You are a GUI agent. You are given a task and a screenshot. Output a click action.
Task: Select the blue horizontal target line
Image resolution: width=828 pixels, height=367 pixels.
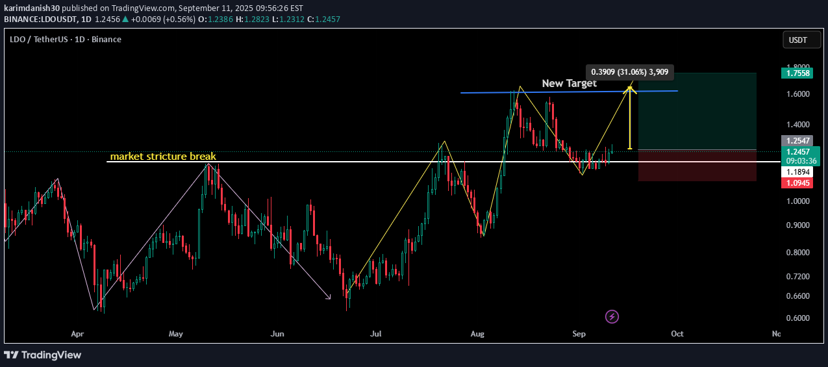coord(569,92)
